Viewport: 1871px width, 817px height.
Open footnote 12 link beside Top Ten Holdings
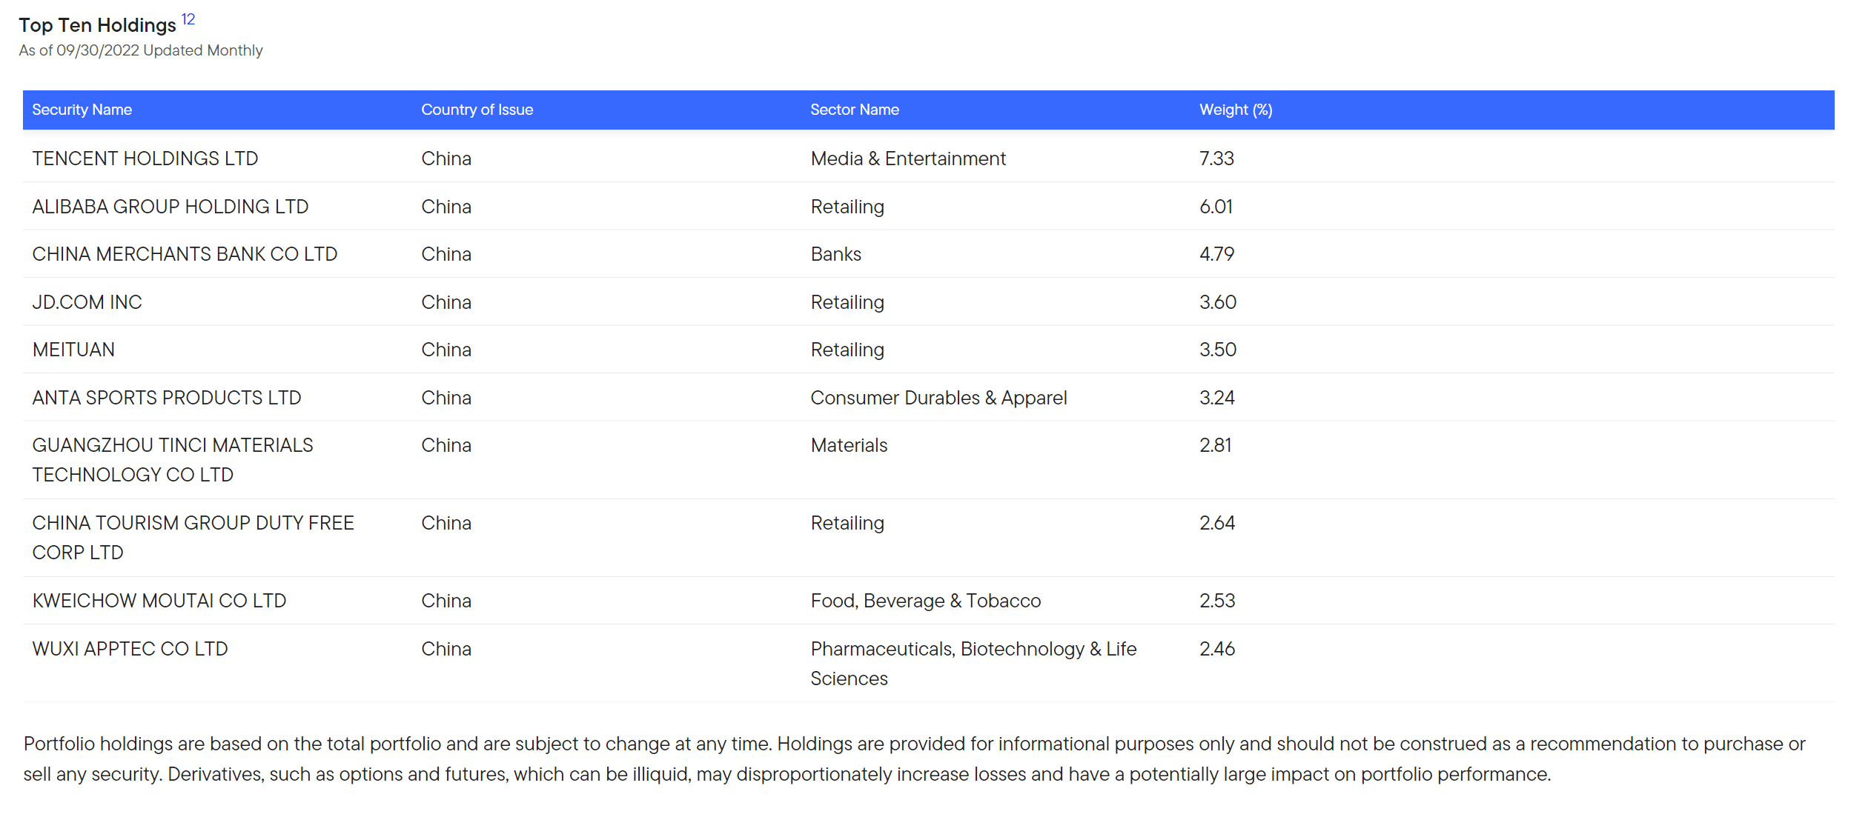(x=188, y=19)
